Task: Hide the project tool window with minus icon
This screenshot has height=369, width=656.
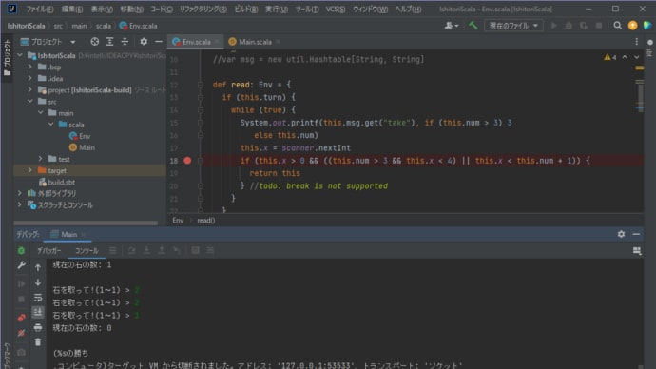Action: (158, 42)
